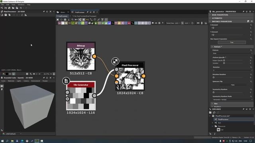Open the Windows menu

[21, 5]
